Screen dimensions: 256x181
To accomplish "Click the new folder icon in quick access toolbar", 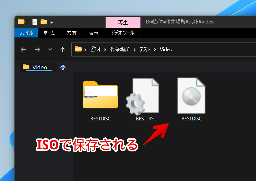I will [x=44, y=22].
